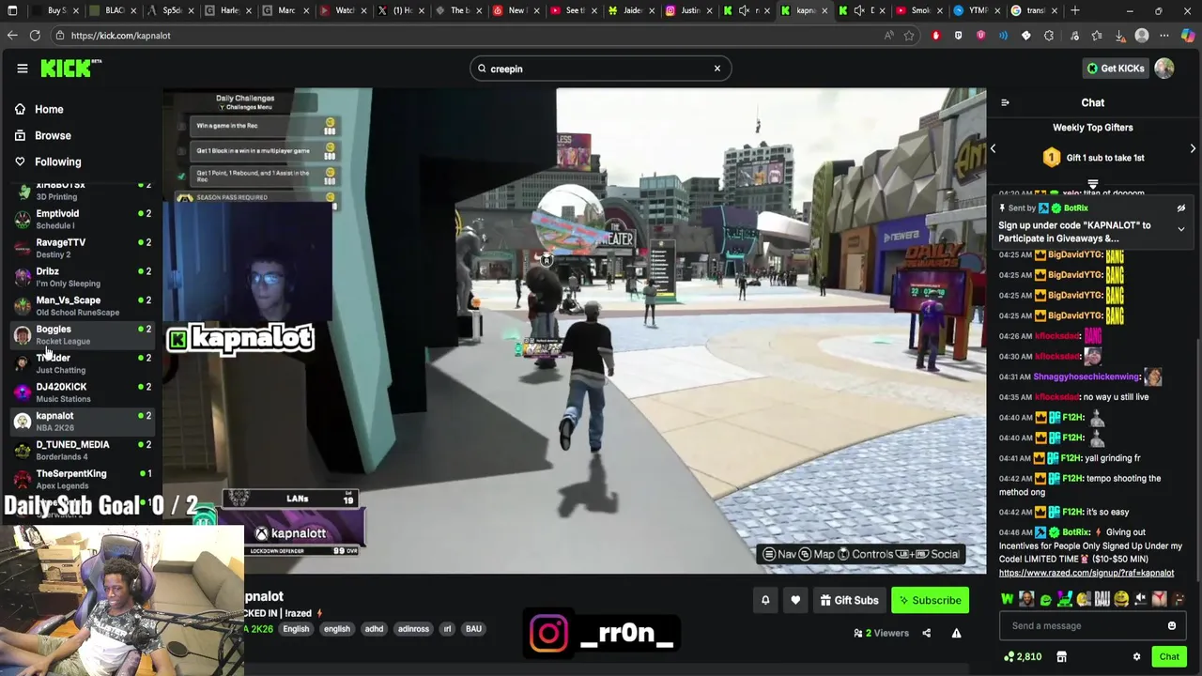This screenshot has width=1202, height=676.
Task: Insert the green W emote
Action: tap(1008, 599)
